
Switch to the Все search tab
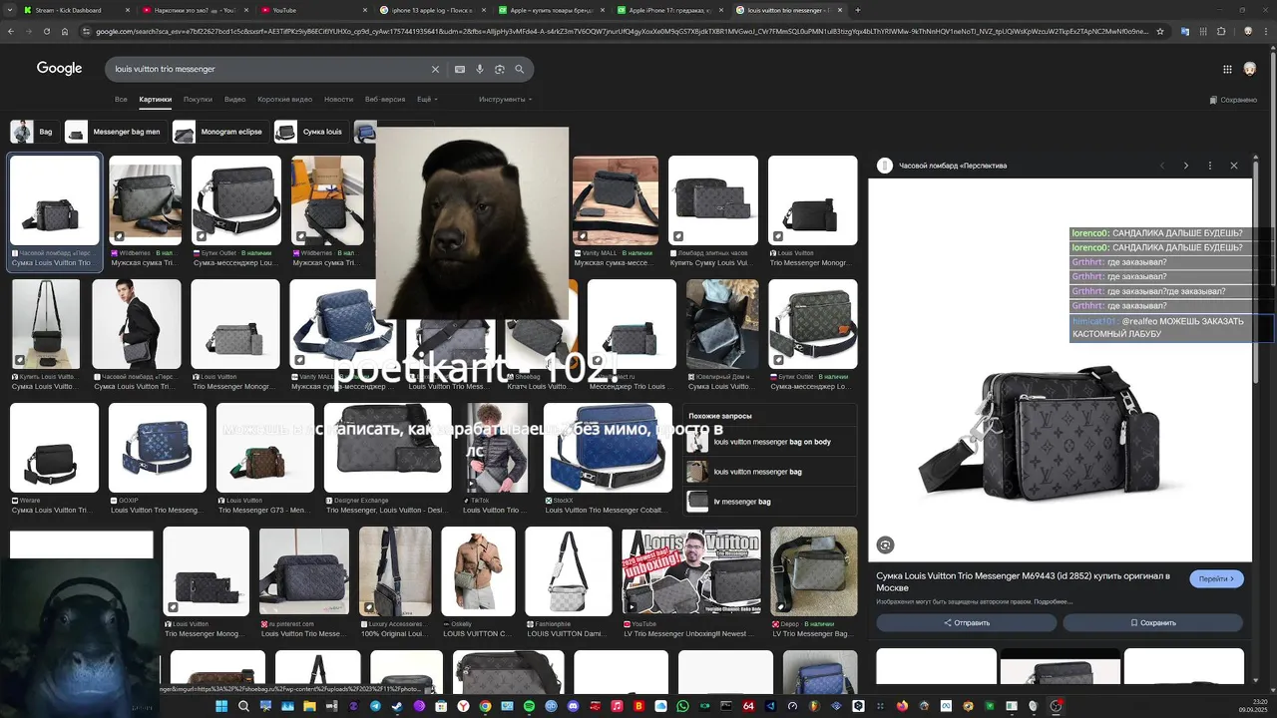(x=121, y=100)
